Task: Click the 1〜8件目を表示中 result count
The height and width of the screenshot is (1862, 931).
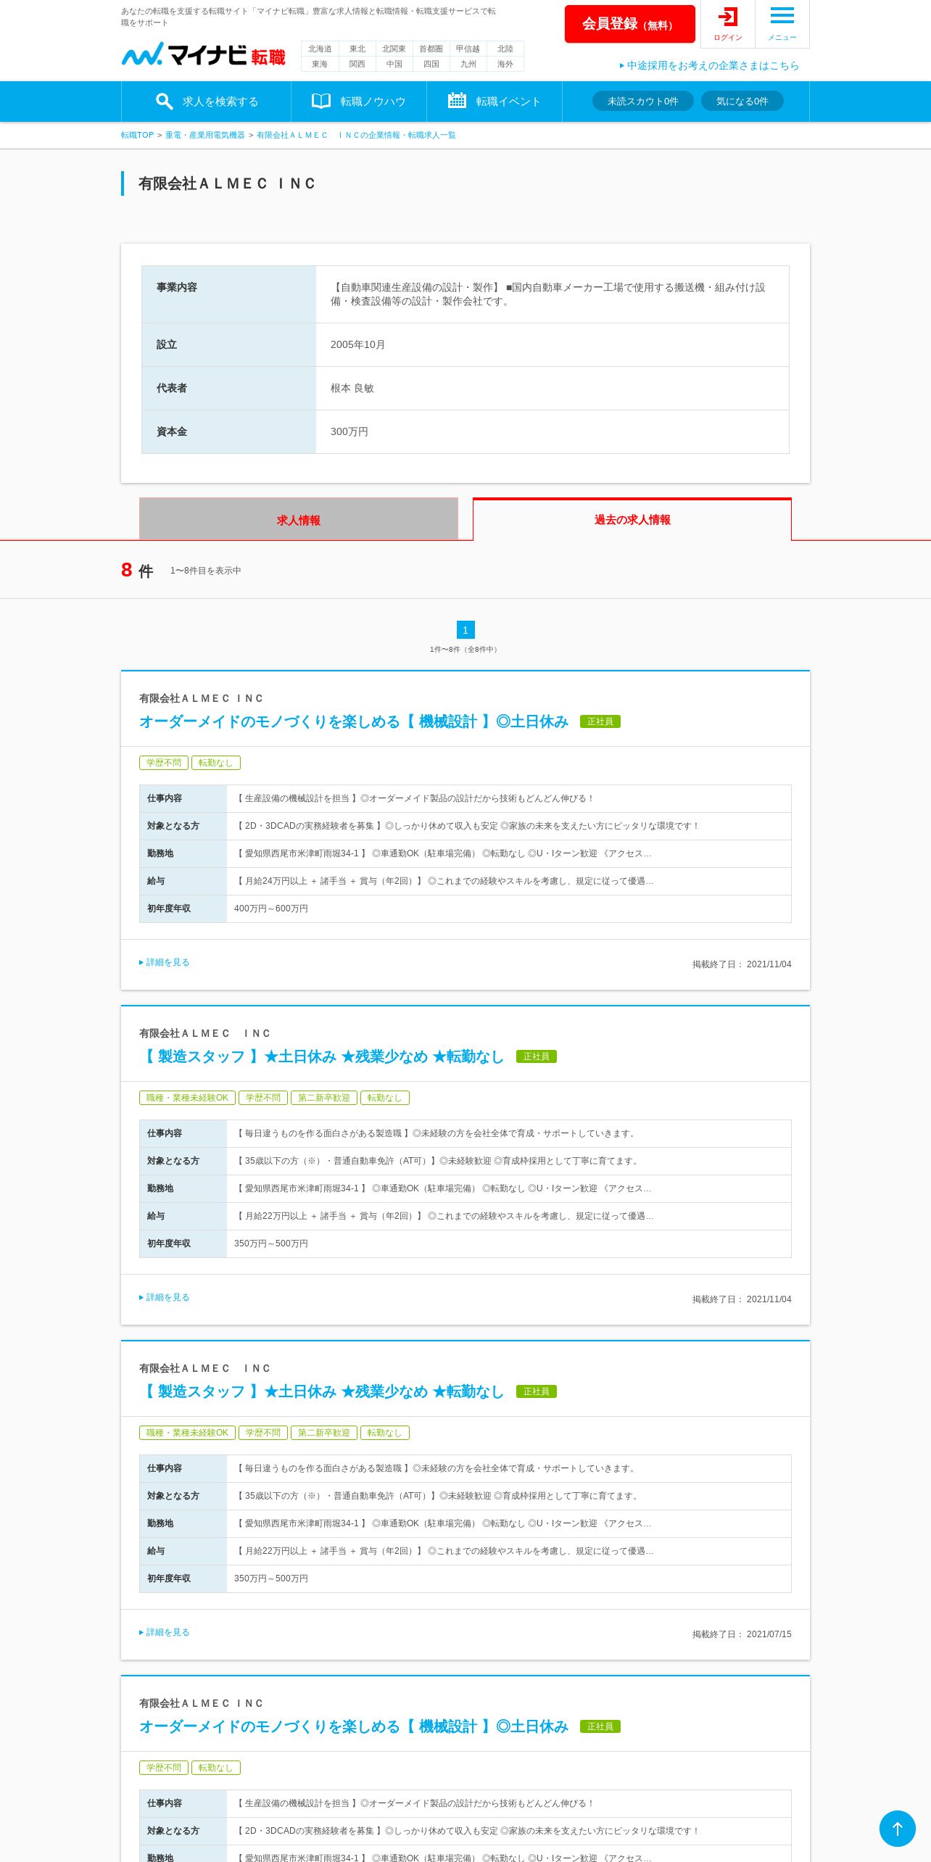Action: [x=206, y=571]
